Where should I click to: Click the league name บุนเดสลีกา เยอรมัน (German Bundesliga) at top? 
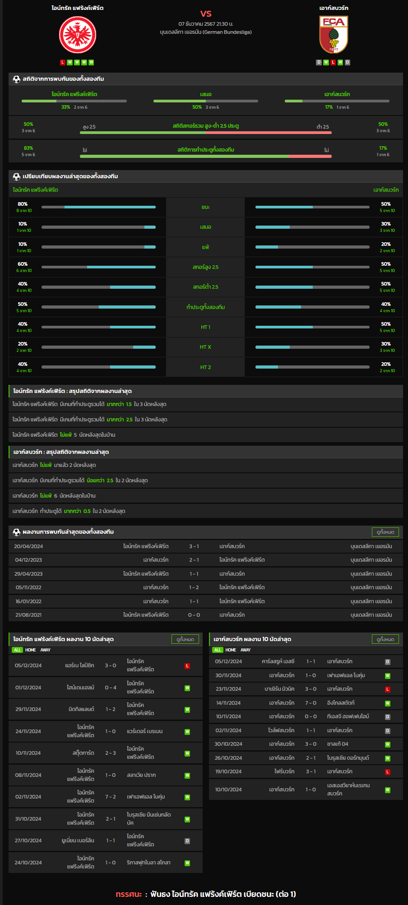[206, 32]
